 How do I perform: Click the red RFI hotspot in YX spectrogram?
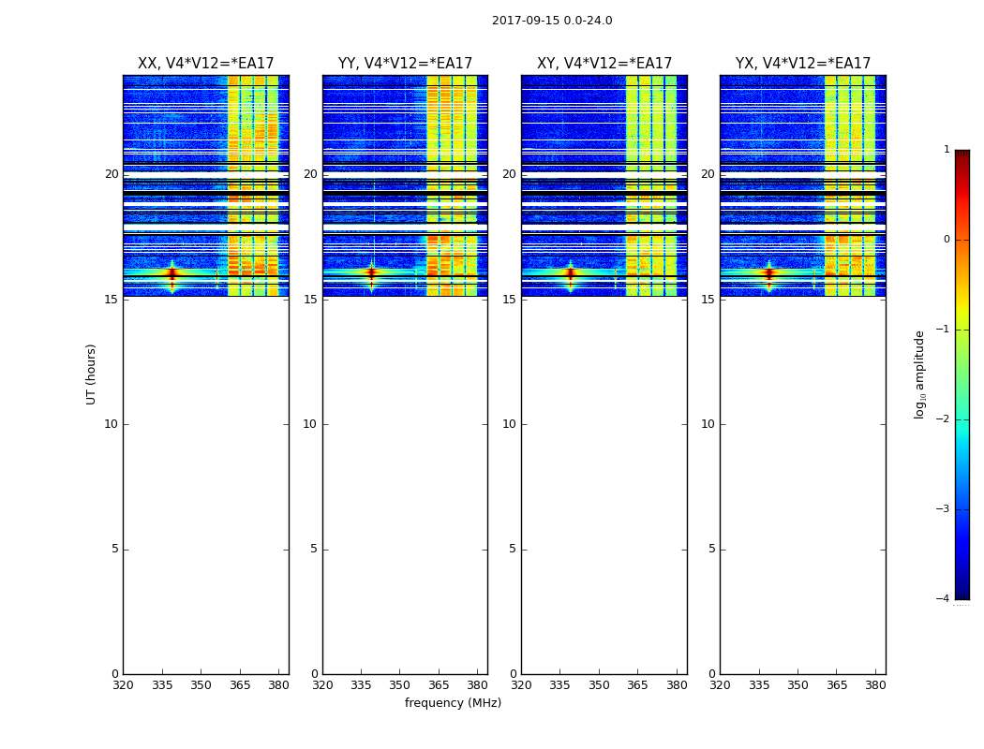pos(768,272)
